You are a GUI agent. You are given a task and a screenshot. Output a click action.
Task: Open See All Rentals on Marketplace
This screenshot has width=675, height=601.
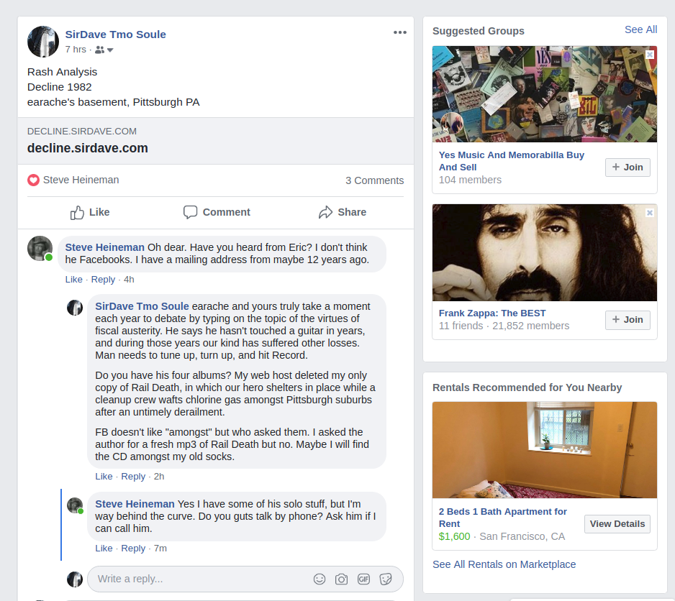point(504,564)
